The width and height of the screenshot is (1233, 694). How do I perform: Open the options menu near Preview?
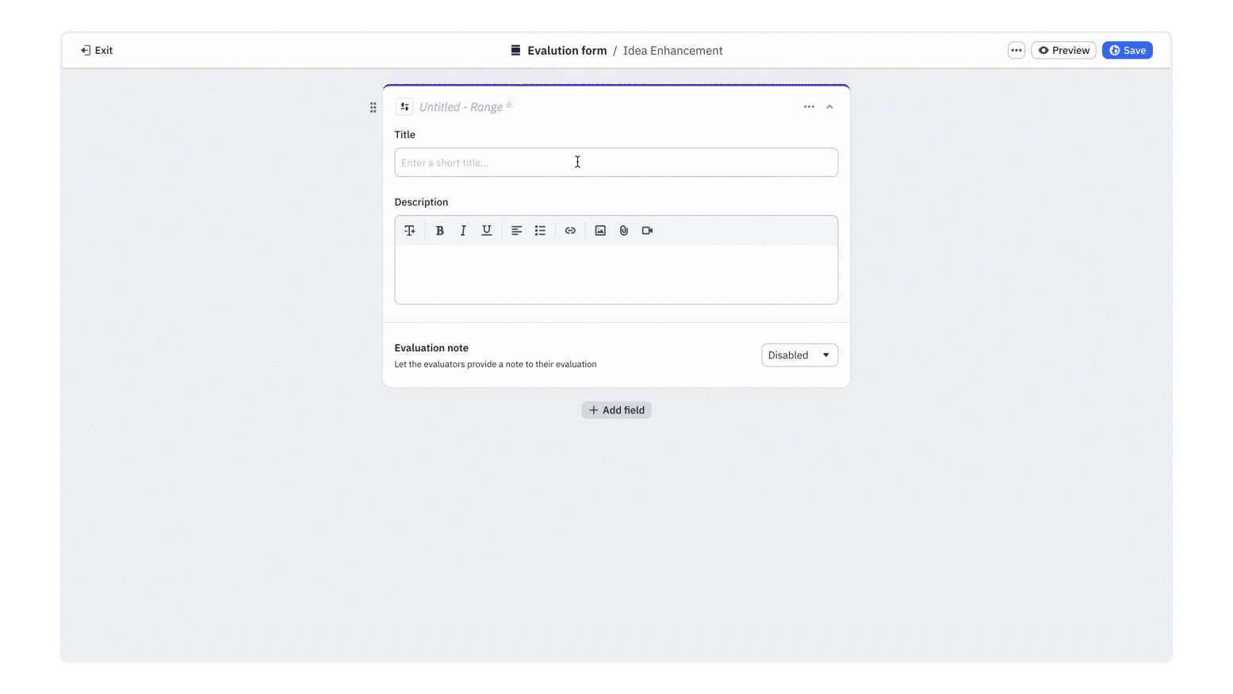(1016, 49)
